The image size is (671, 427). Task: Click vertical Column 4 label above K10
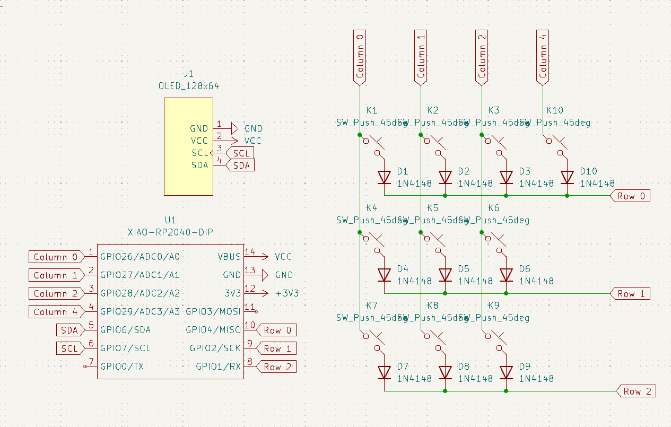point(542,56)
